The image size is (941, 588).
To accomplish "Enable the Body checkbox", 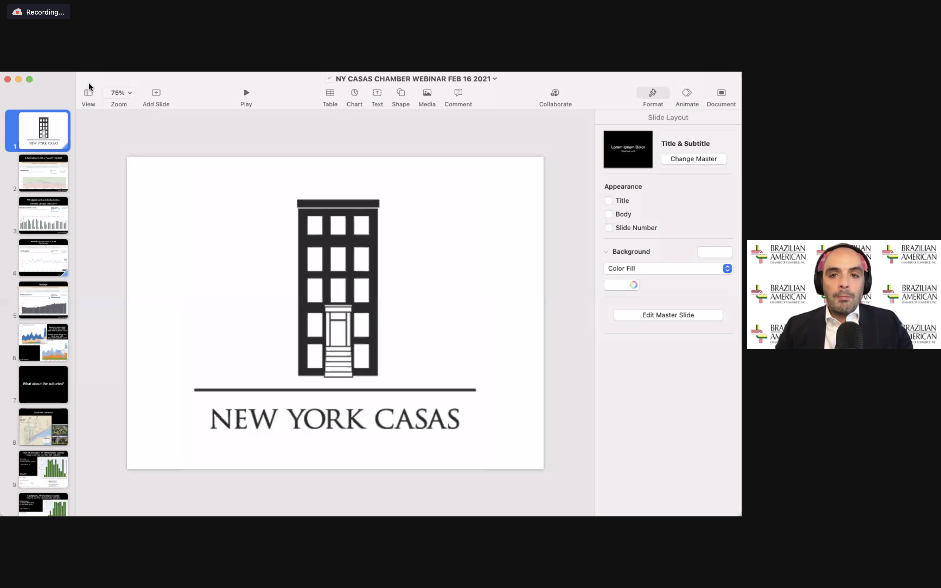I will coord(609,214).
